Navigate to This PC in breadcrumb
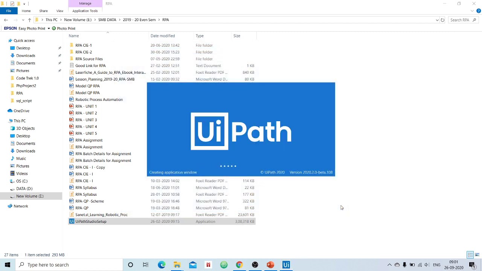The height and width of the screenshot is (271, 482). click(x=52, y=20)
